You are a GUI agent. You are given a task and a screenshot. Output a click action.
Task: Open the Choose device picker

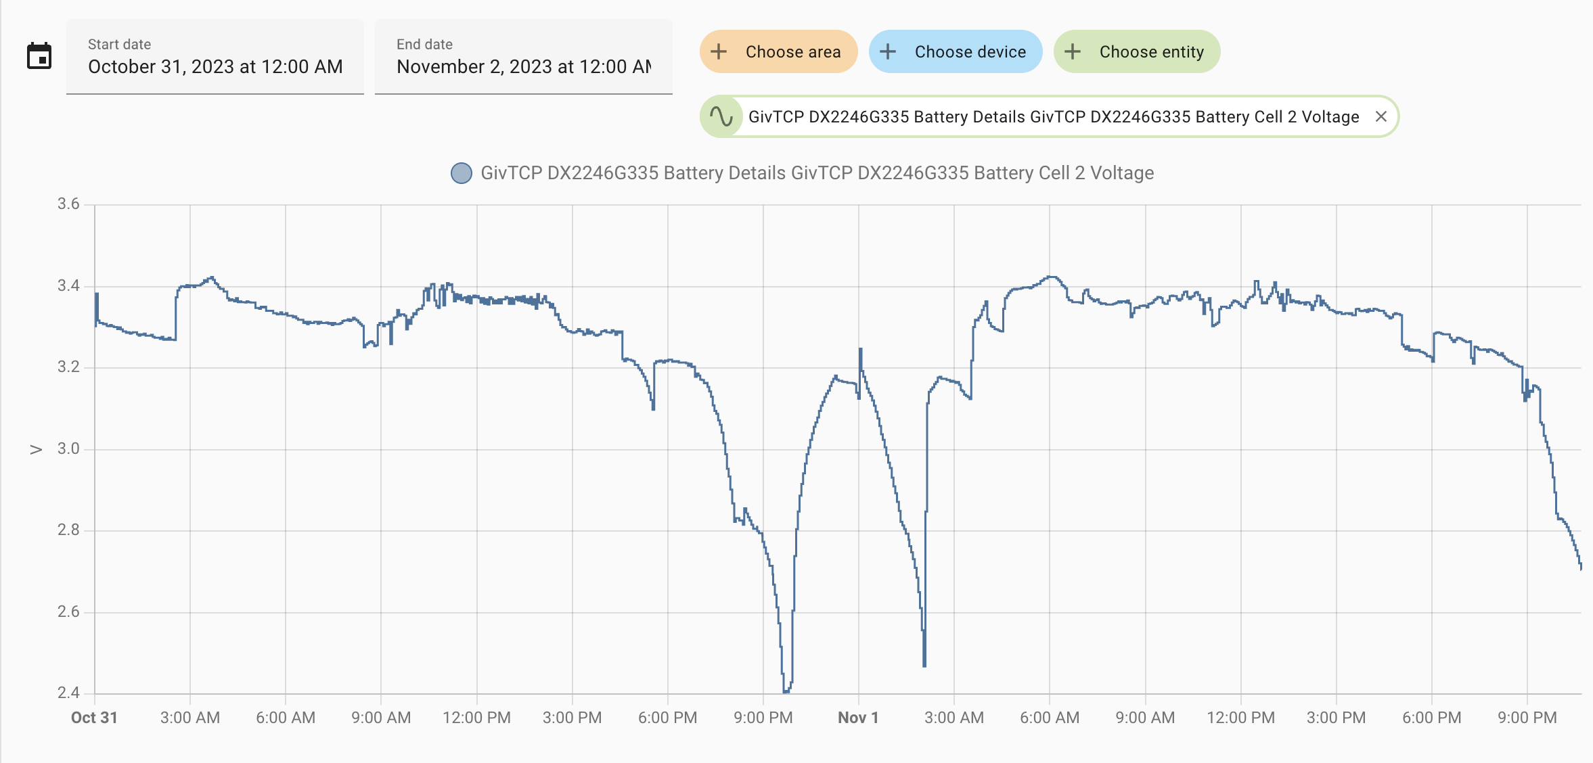[x=956, y=51]
